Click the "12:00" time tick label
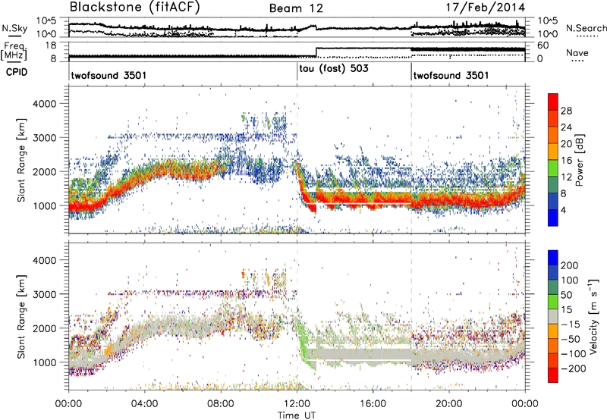Viewport: 607px width, 420px height. click(x=297, y=404)
